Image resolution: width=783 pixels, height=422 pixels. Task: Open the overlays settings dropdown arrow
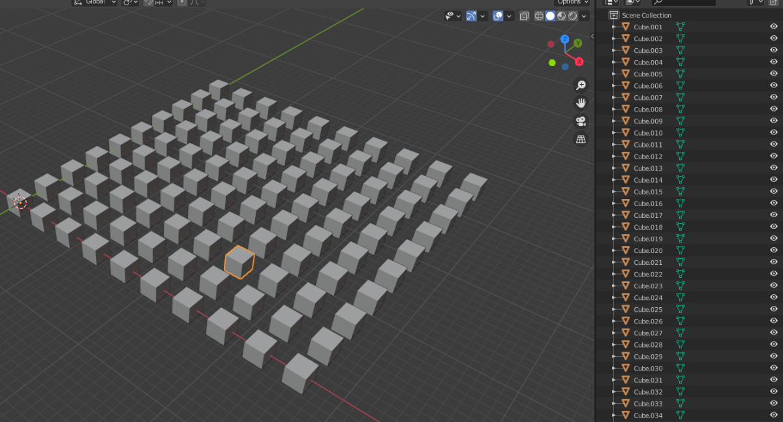coord(510,16)
